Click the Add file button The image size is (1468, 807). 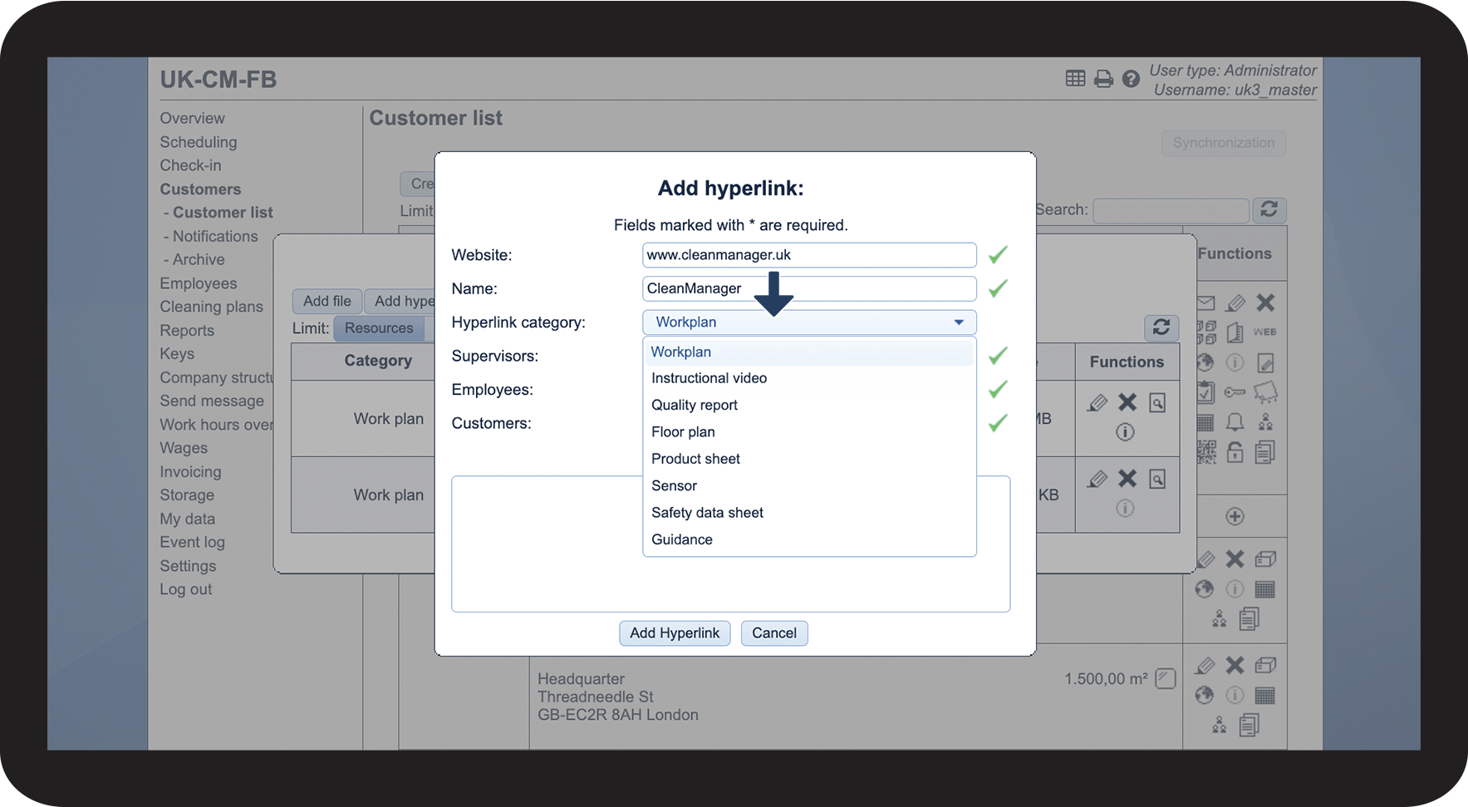pyautogui.click(x=327, y=301)
